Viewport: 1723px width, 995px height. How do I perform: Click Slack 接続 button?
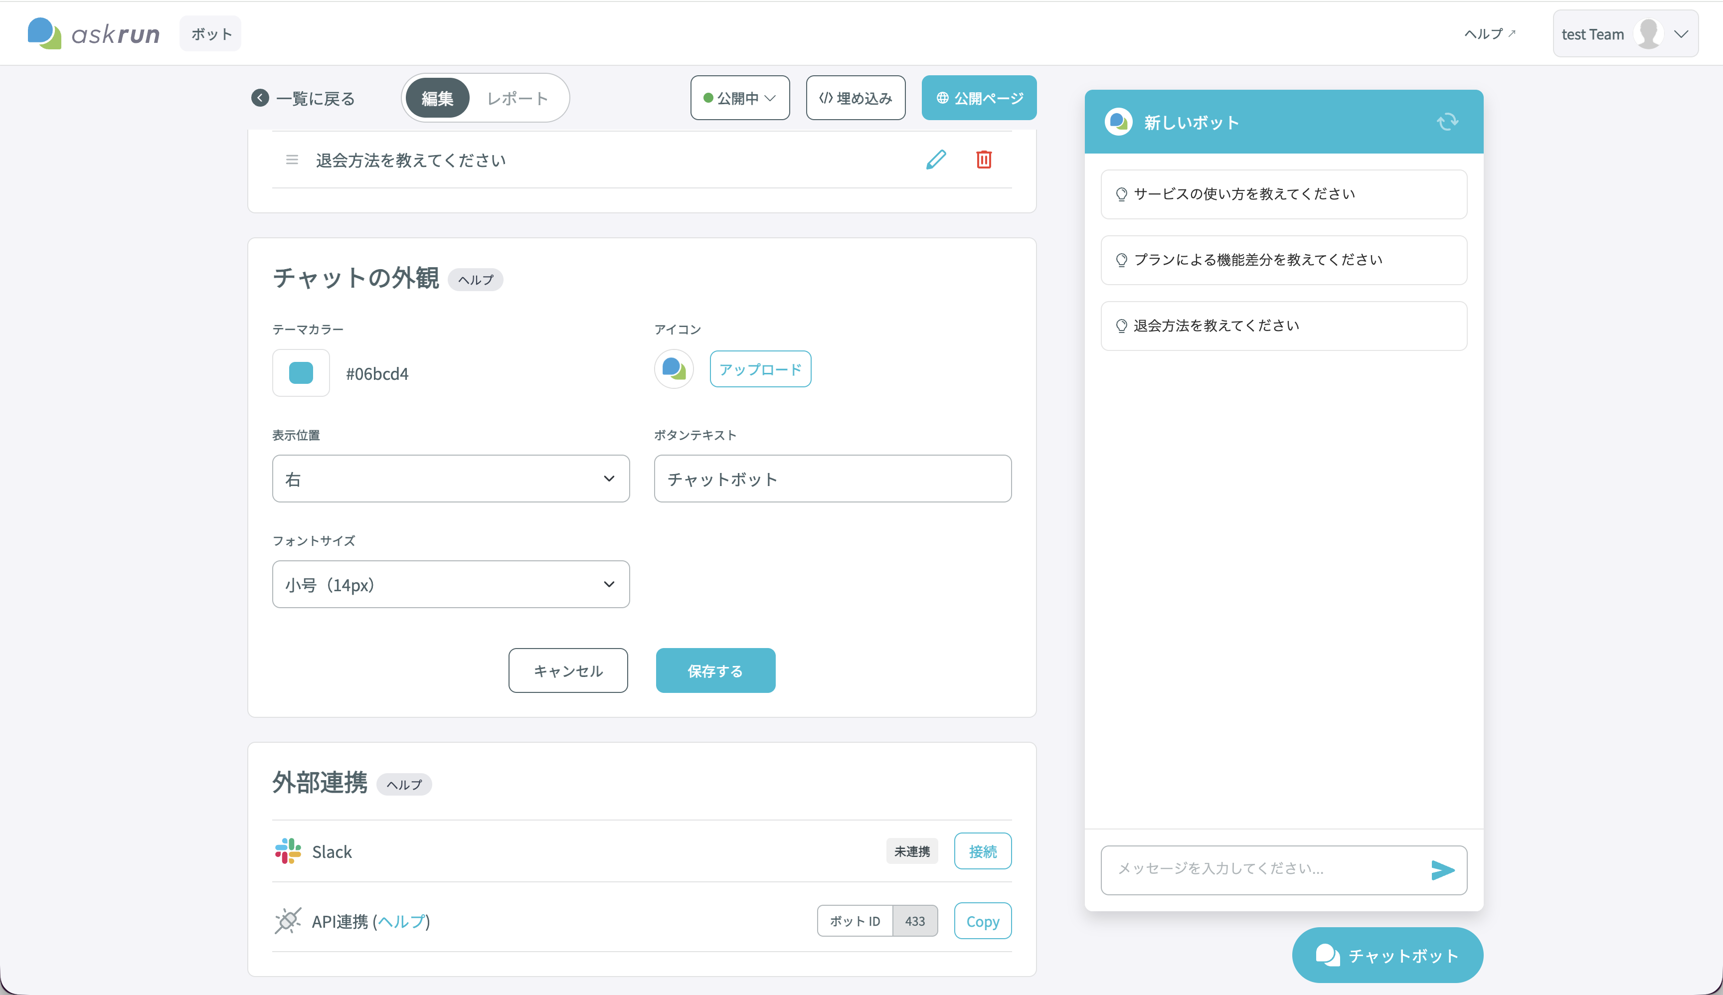(983, 851)
